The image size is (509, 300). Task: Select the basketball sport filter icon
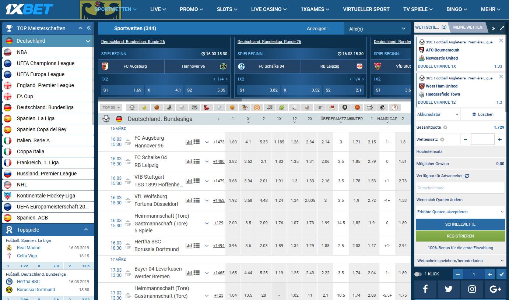157,107
